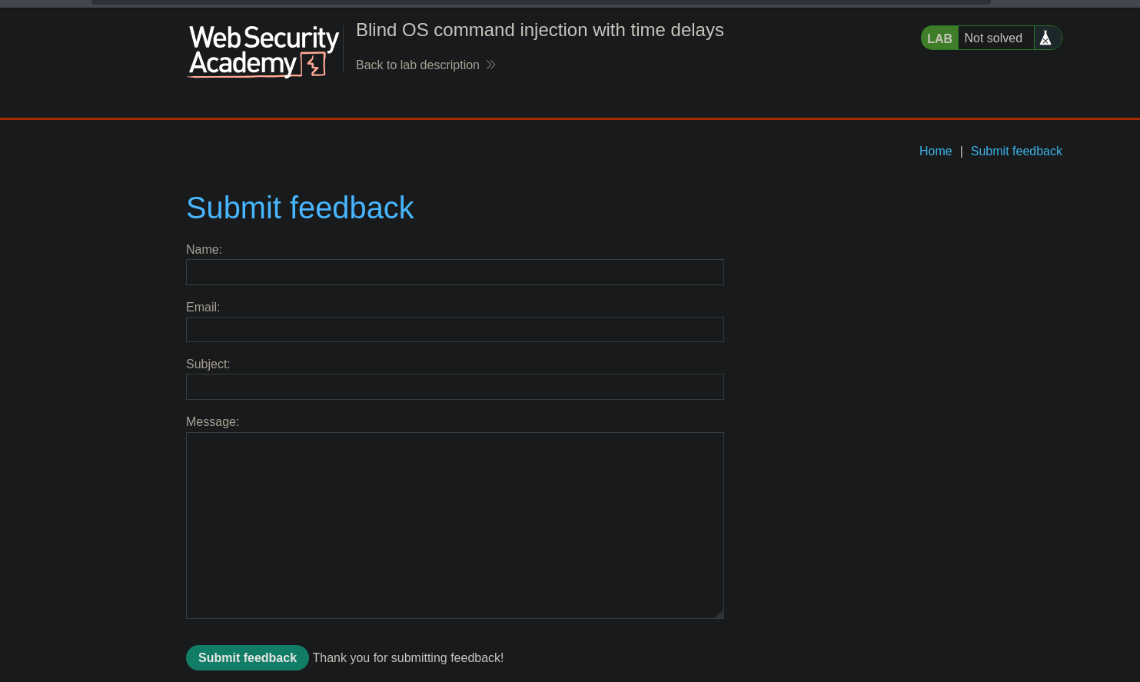The width and height of the screenshot is (1140, 682).
Task: Click inside the Message text area
Action: pos(455,525)
